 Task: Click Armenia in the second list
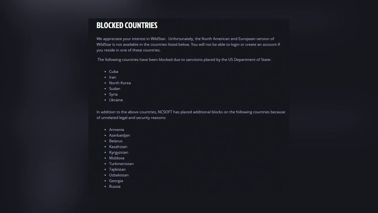[x=117, y=130]
